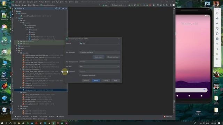Open the Event Log in the status bar
The width and height of the screenshot is (223, 125).
point(168,117)
